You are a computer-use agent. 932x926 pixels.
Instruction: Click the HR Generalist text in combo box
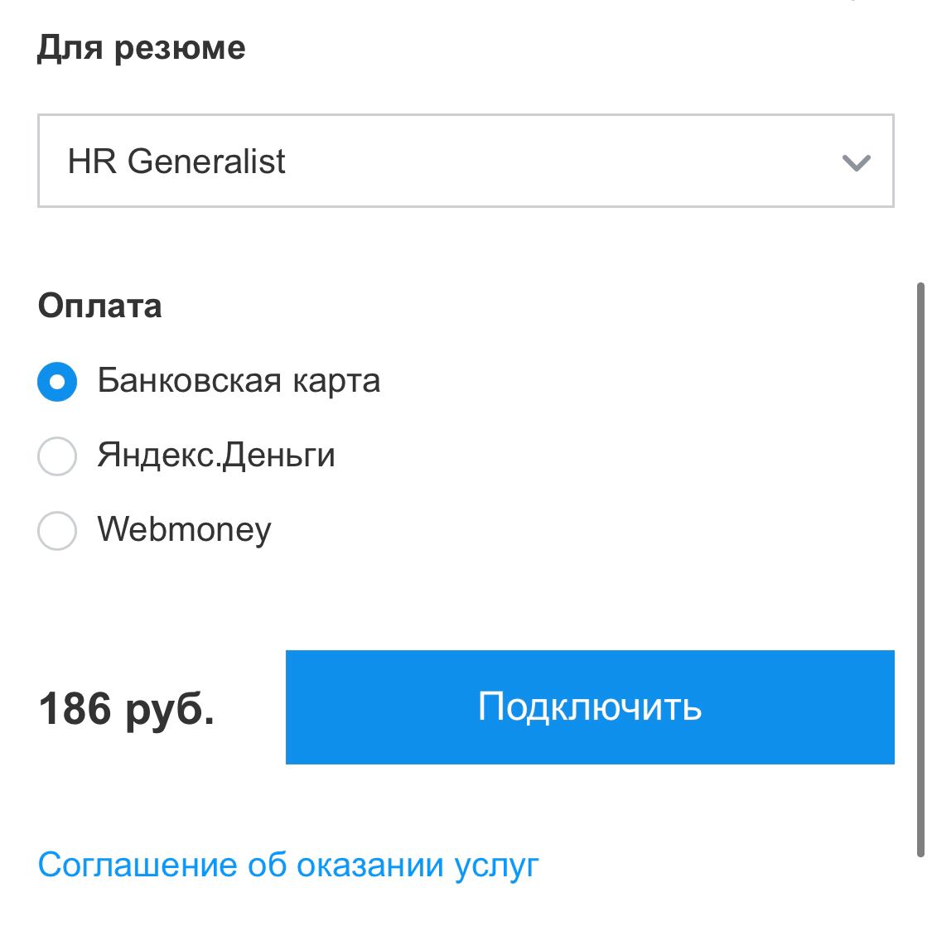(x=176, y=162)
